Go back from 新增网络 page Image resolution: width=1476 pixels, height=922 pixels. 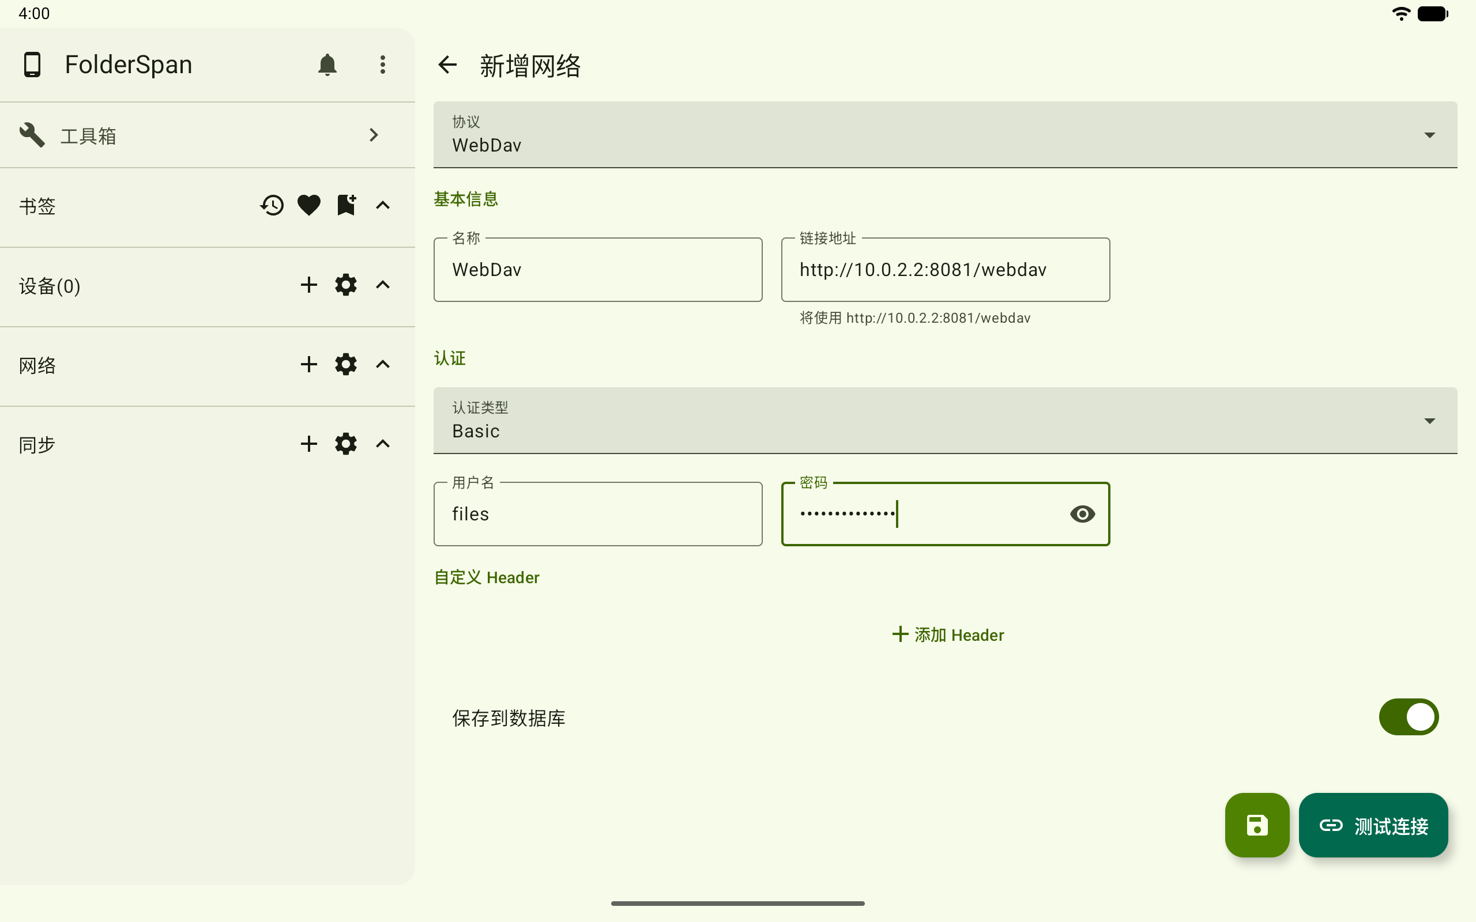click(447, 65)
